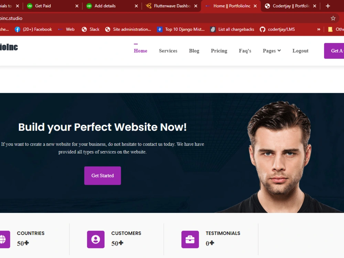Close the Add details tab
344x258 pixels.
pyautogui.click(x=136, y=6)
